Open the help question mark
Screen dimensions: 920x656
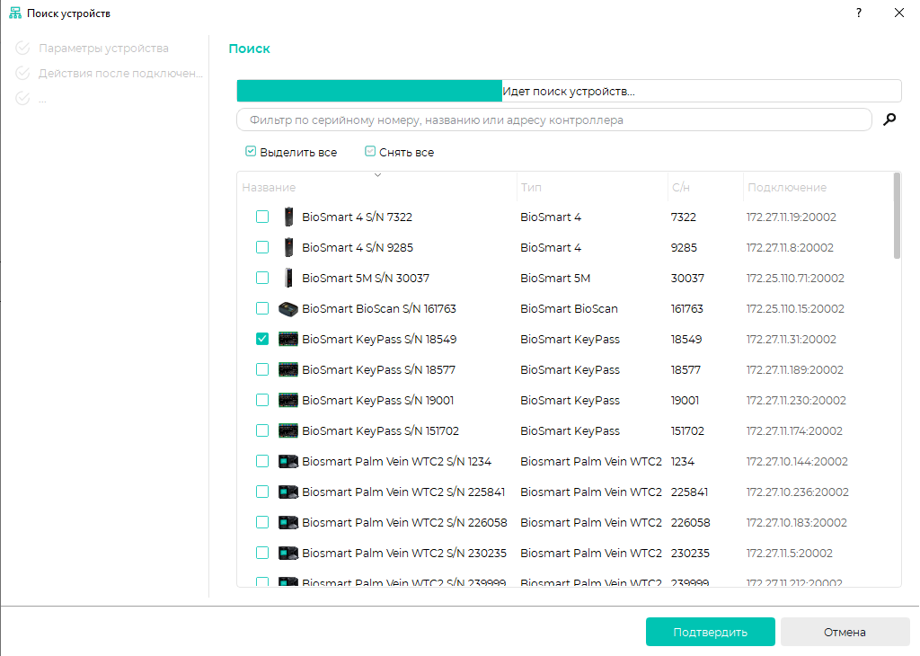859,13
